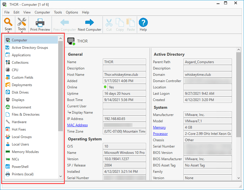
Task: Open the Tools menu in menu bar
Action: click(x=58, y=12)
